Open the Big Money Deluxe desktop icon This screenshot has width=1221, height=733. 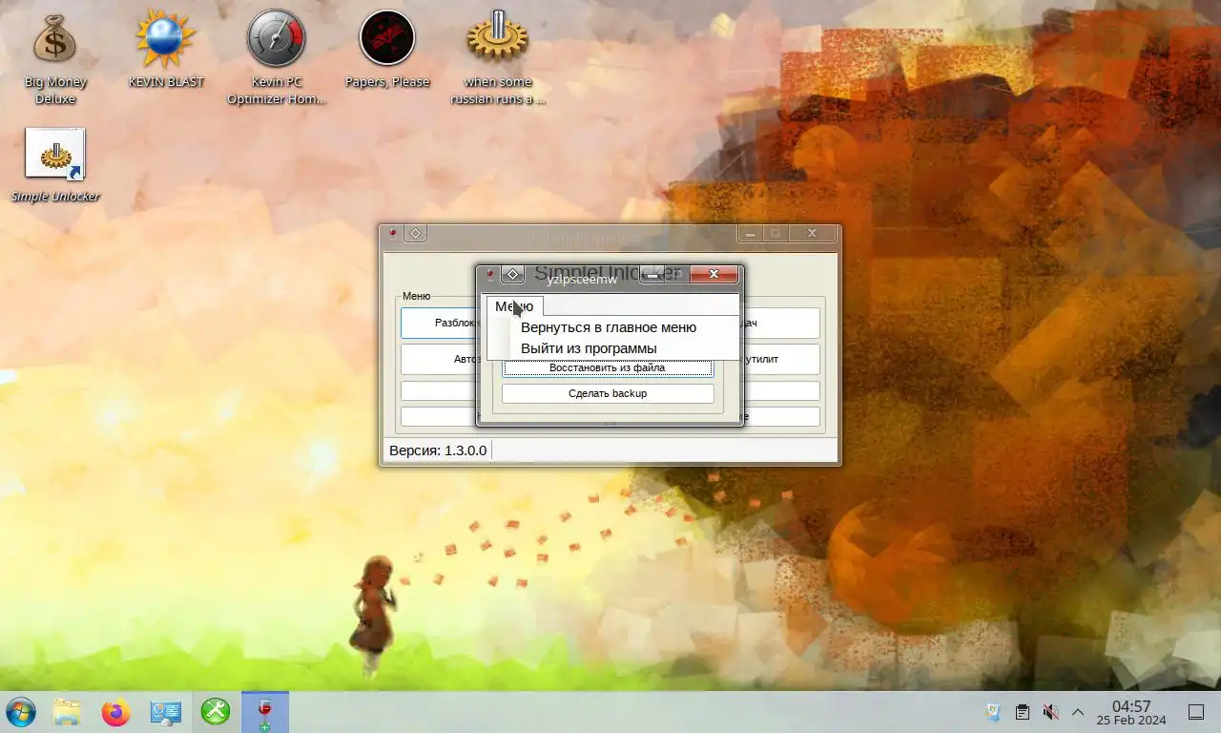pos(55,57)
